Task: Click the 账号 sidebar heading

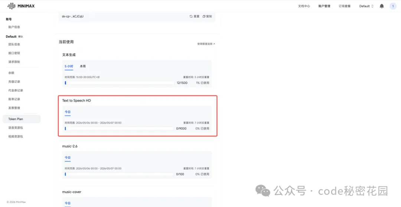Action: [x=9, y=19]
